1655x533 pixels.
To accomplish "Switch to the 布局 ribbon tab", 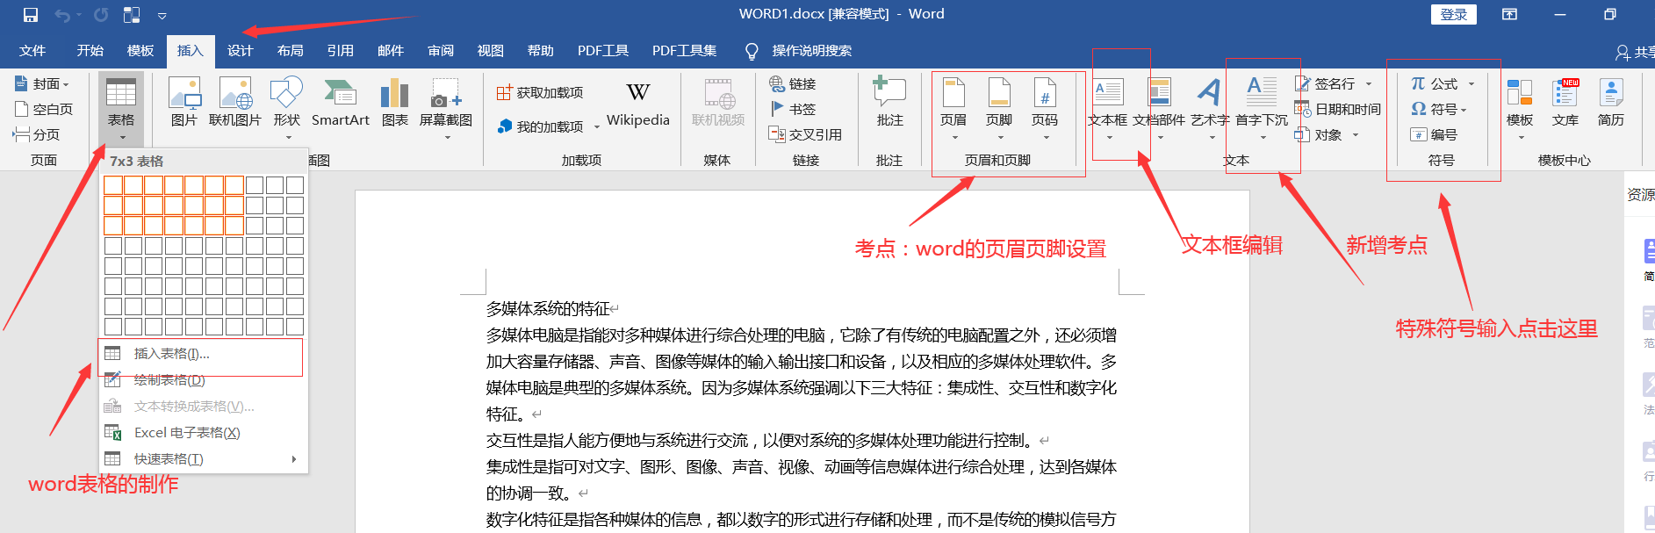I will click(x=290, y=51).
